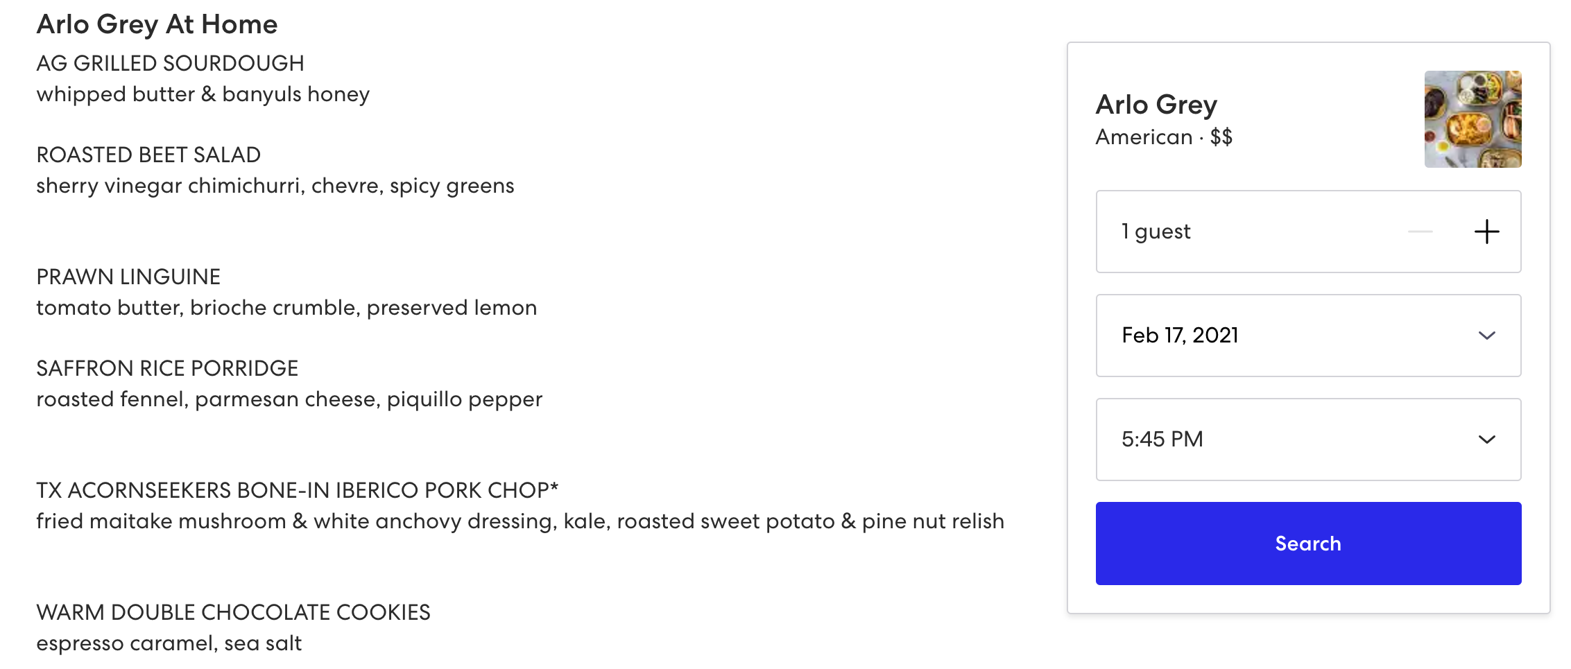
Task: Click the American cuisine label
Action: [x=1143, y=137]
